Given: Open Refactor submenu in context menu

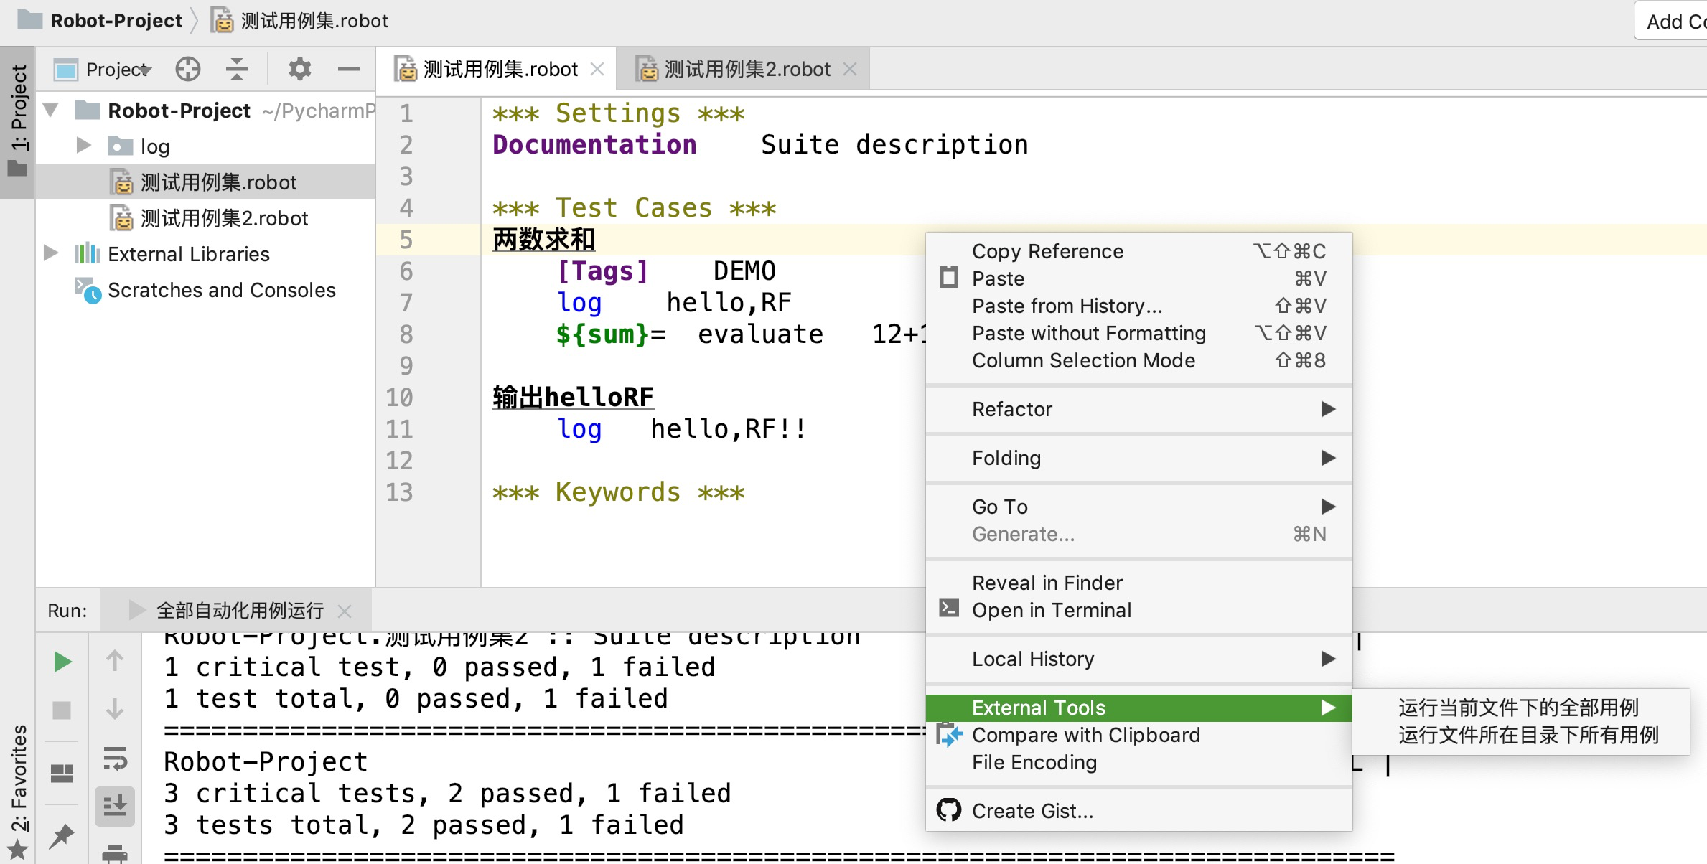Looking at the screenshot, I should [x=1138, y=409].
